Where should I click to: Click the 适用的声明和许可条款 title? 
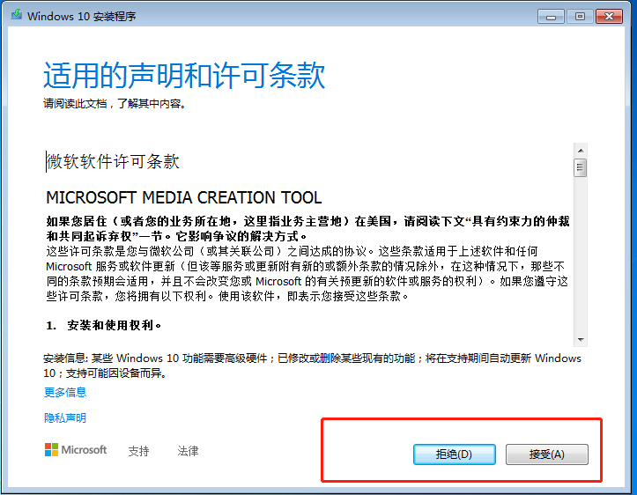(184, 76)
